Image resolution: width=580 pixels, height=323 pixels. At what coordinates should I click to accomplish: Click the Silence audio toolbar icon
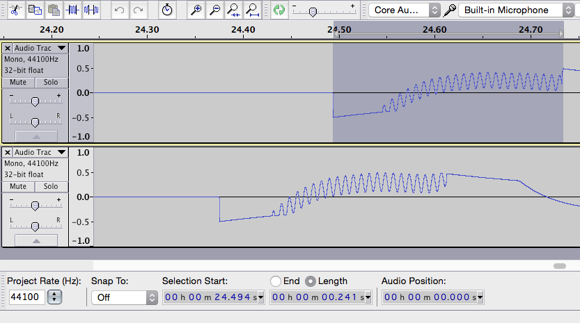point(91,10)
